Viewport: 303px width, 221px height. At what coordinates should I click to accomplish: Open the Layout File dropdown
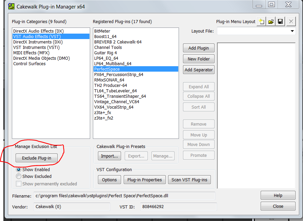tap(292, 31)
